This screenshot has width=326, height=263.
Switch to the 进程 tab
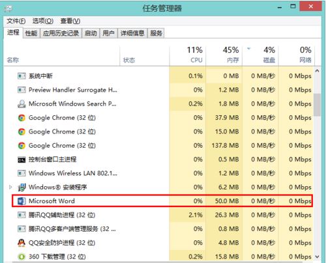point(13,33)
